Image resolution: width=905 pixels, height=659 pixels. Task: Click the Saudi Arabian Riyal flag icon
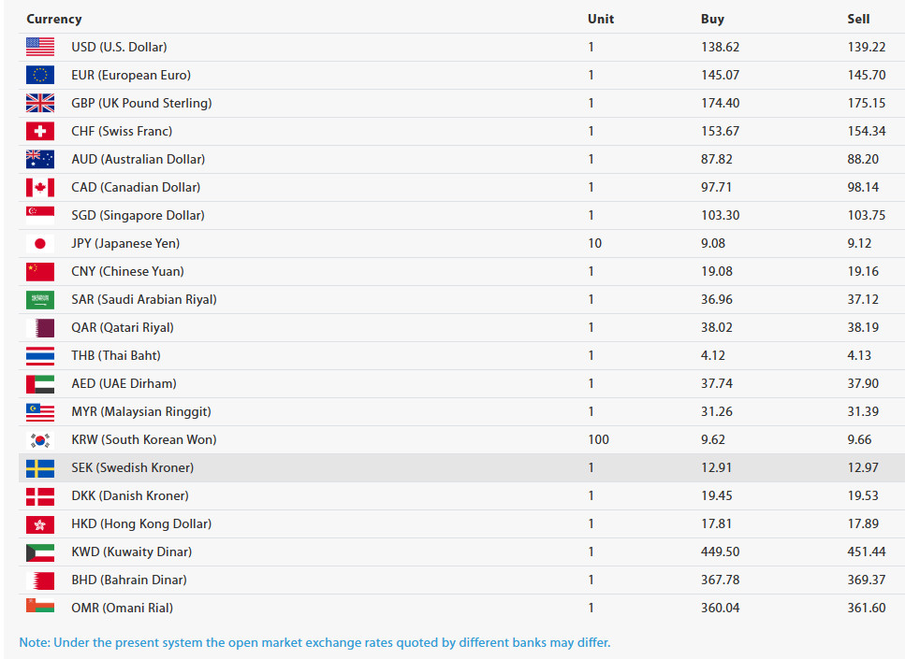(x=40, y=299)
